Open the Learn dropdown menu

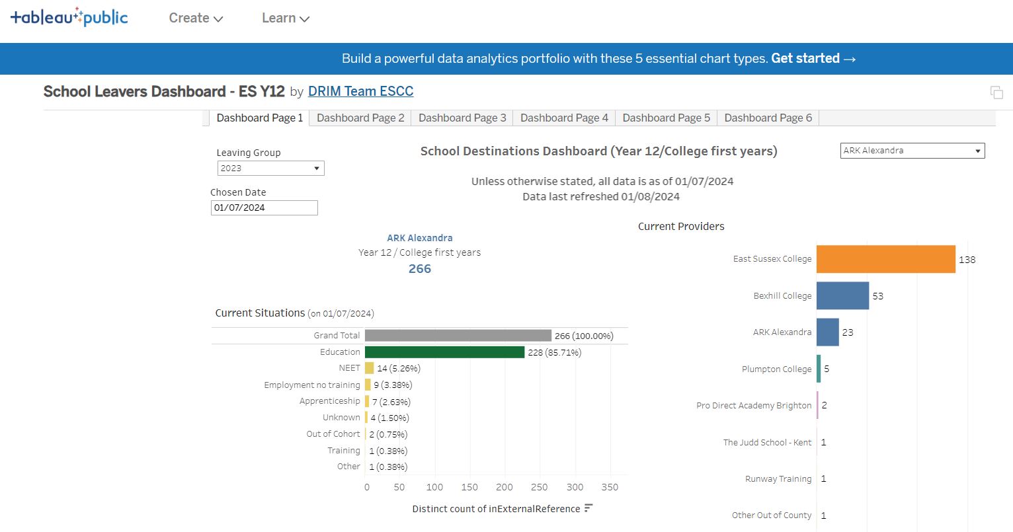pos(284,18)
